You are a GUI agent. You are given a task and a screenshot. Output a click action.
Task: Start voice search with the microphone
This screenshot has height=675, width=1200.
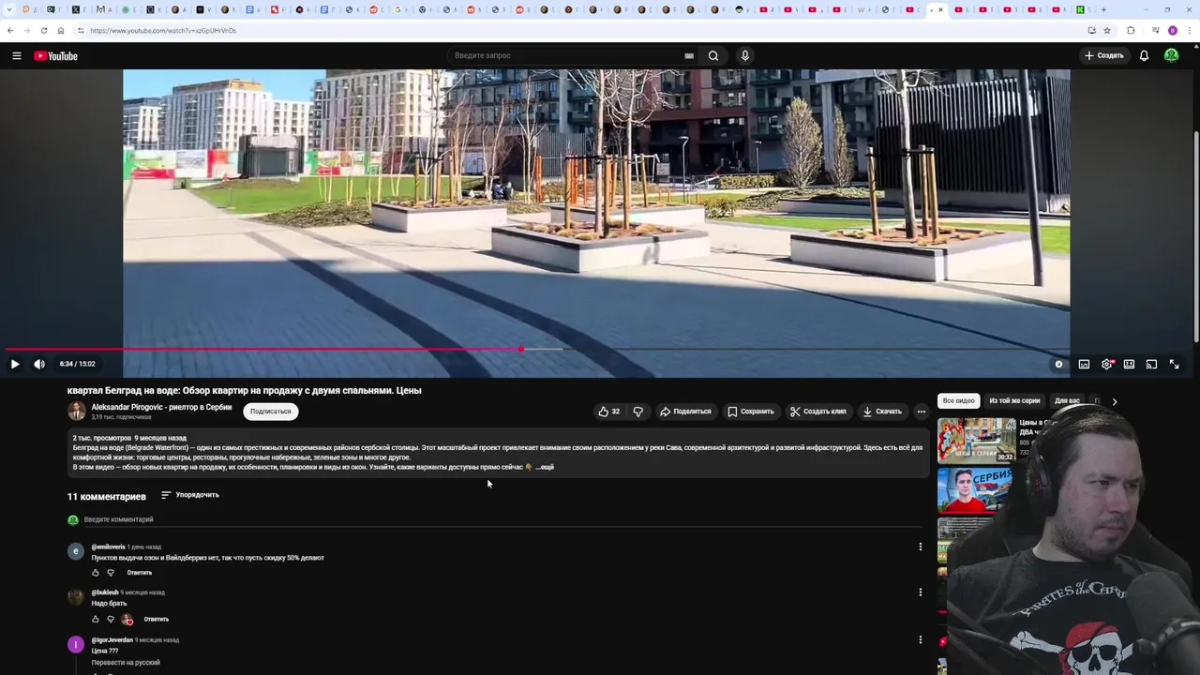point(745,56)
